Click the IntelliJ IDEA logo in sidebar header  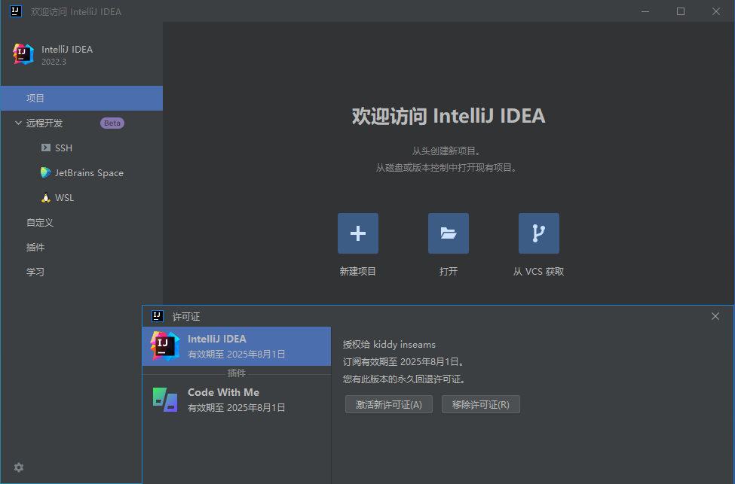[23, 54]
